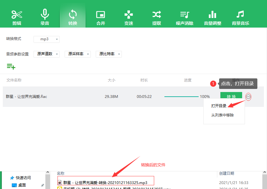Screen dimensions: 267x189
Task: Click the 进度 column header
Action: [x=188, y=80]
